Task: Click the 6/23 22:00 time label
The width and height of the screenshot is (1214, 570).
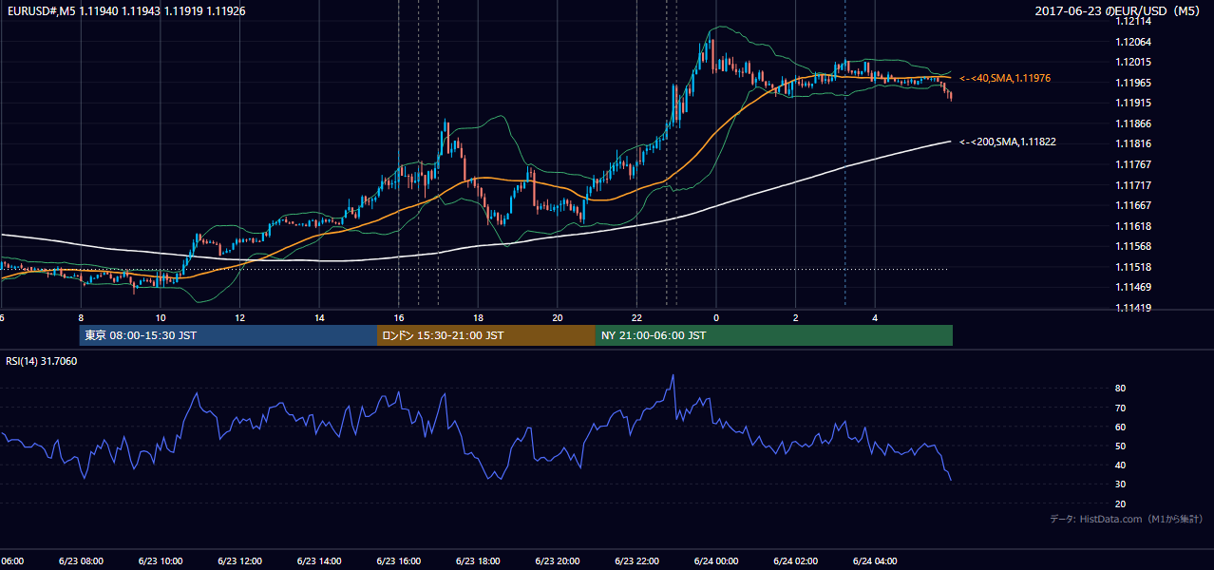Action: pyautogui.click(x=637, y=561)
